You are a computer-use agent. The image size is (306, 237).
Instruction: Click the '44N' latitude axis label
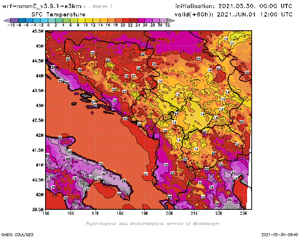[x=40, y=76]
